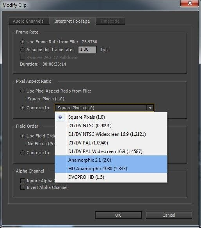Pick HD Anamorphic 1080 (1.333) ratio
This screenshot has width=201, height=228.
point(111,169)
